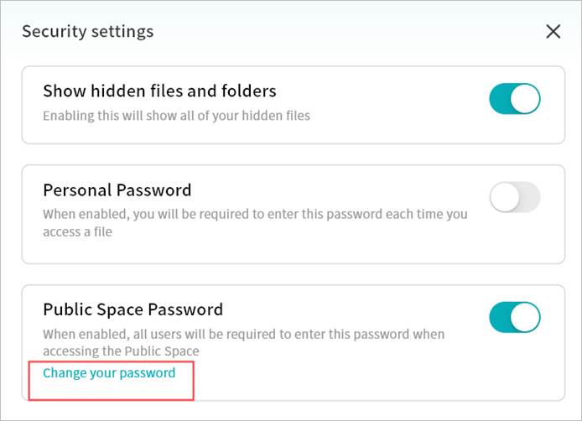Click the Personal Password heading
This screenshot has height=421, width=582.
(x=117, y=190)
